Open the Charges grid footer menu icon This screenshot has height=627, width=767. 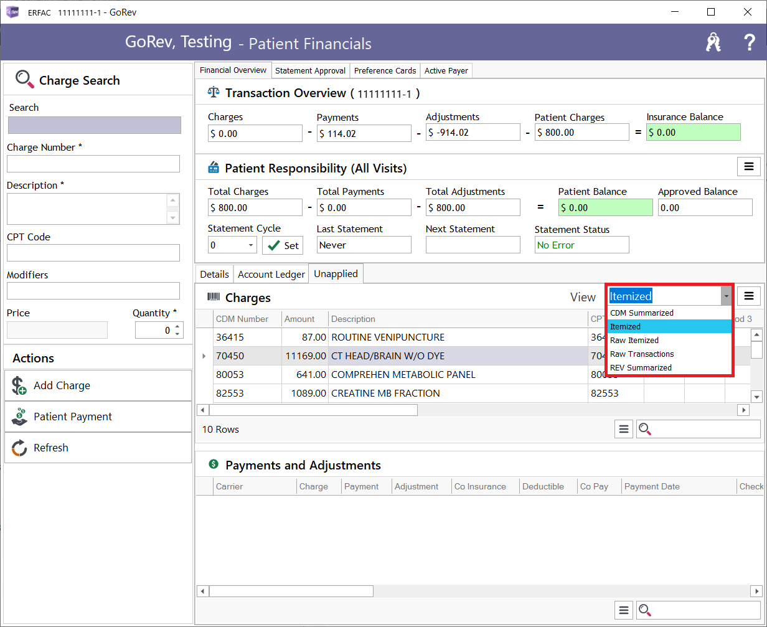click(624, 429)
